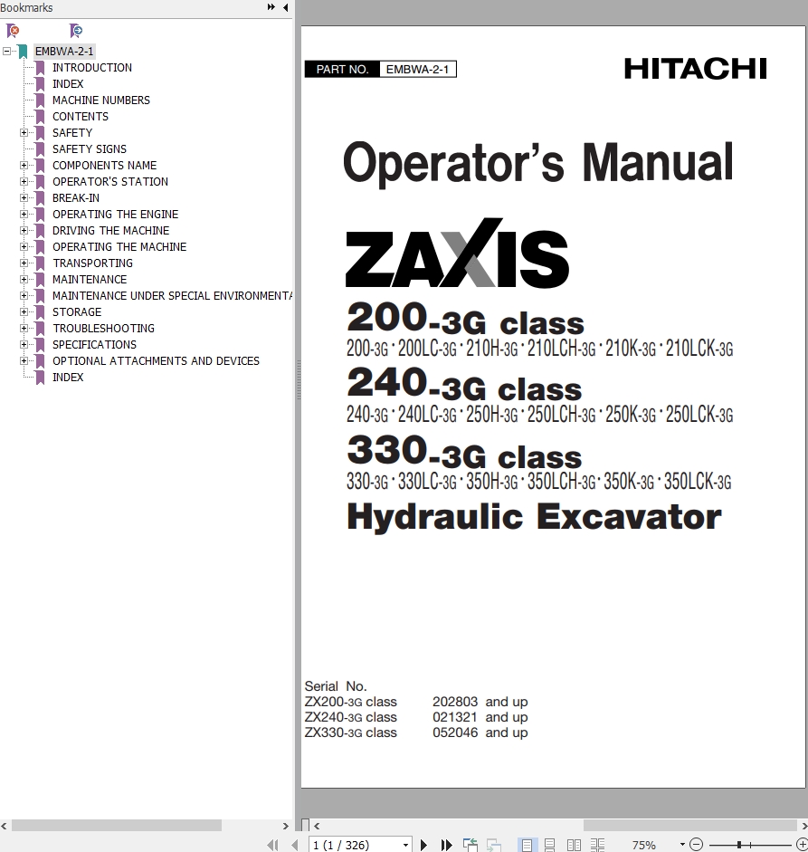808x852 pixels.
Task: Go to previous page in the navigation bar
Action: coord(295,845)
